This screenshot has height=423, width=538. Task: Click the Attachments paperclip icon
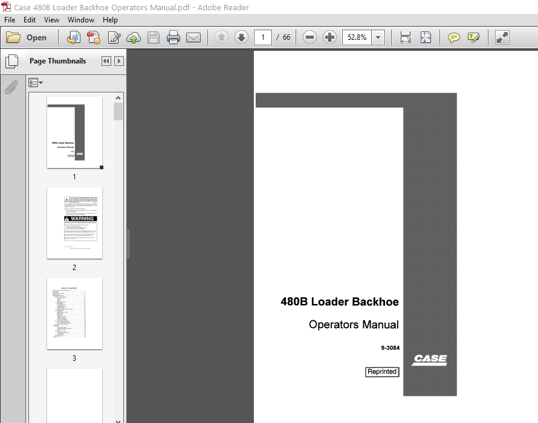11,87
